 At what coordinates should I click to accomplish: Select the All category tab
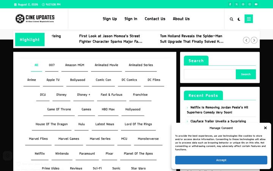click(x=36, y=65)
